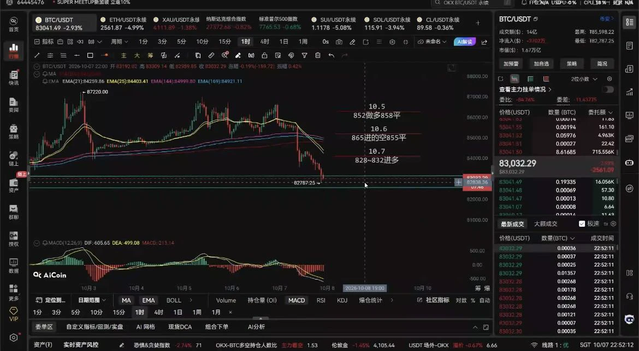Toggle the 主力挂单 switch on
Viewport: 639px width, 351px height.
[608, 89]
